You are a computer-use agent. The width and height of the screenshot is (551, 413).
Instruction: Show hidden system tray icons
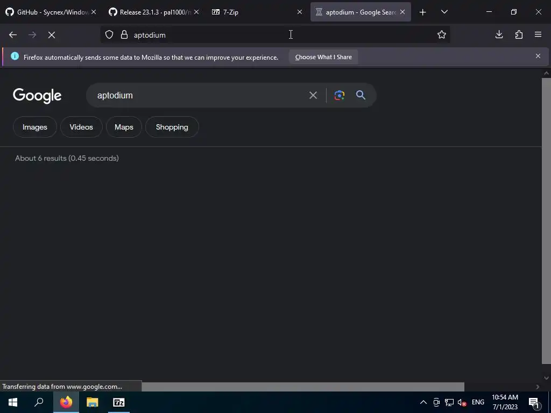point(423,402)
